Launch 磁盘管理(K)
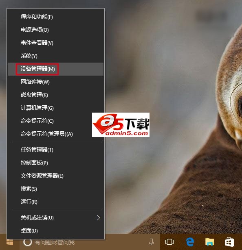Viewport: 242px width, 250px height. 56,95
